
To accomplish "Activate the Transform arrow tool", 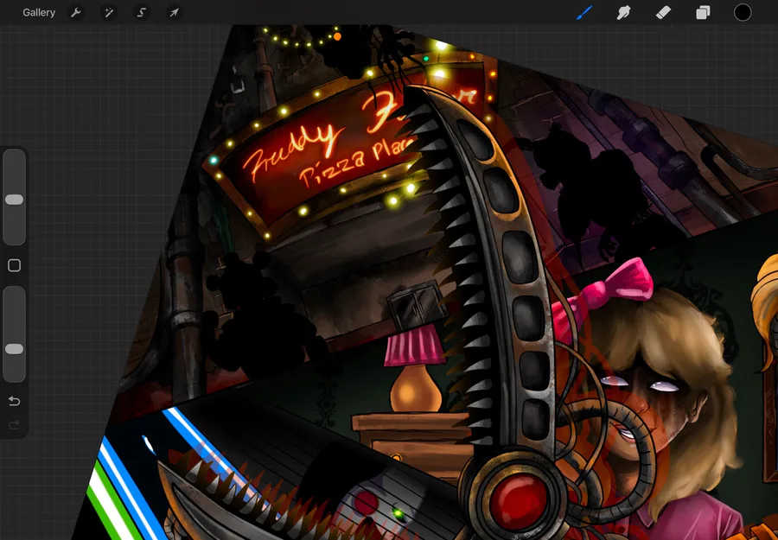I will click(174, 13).
